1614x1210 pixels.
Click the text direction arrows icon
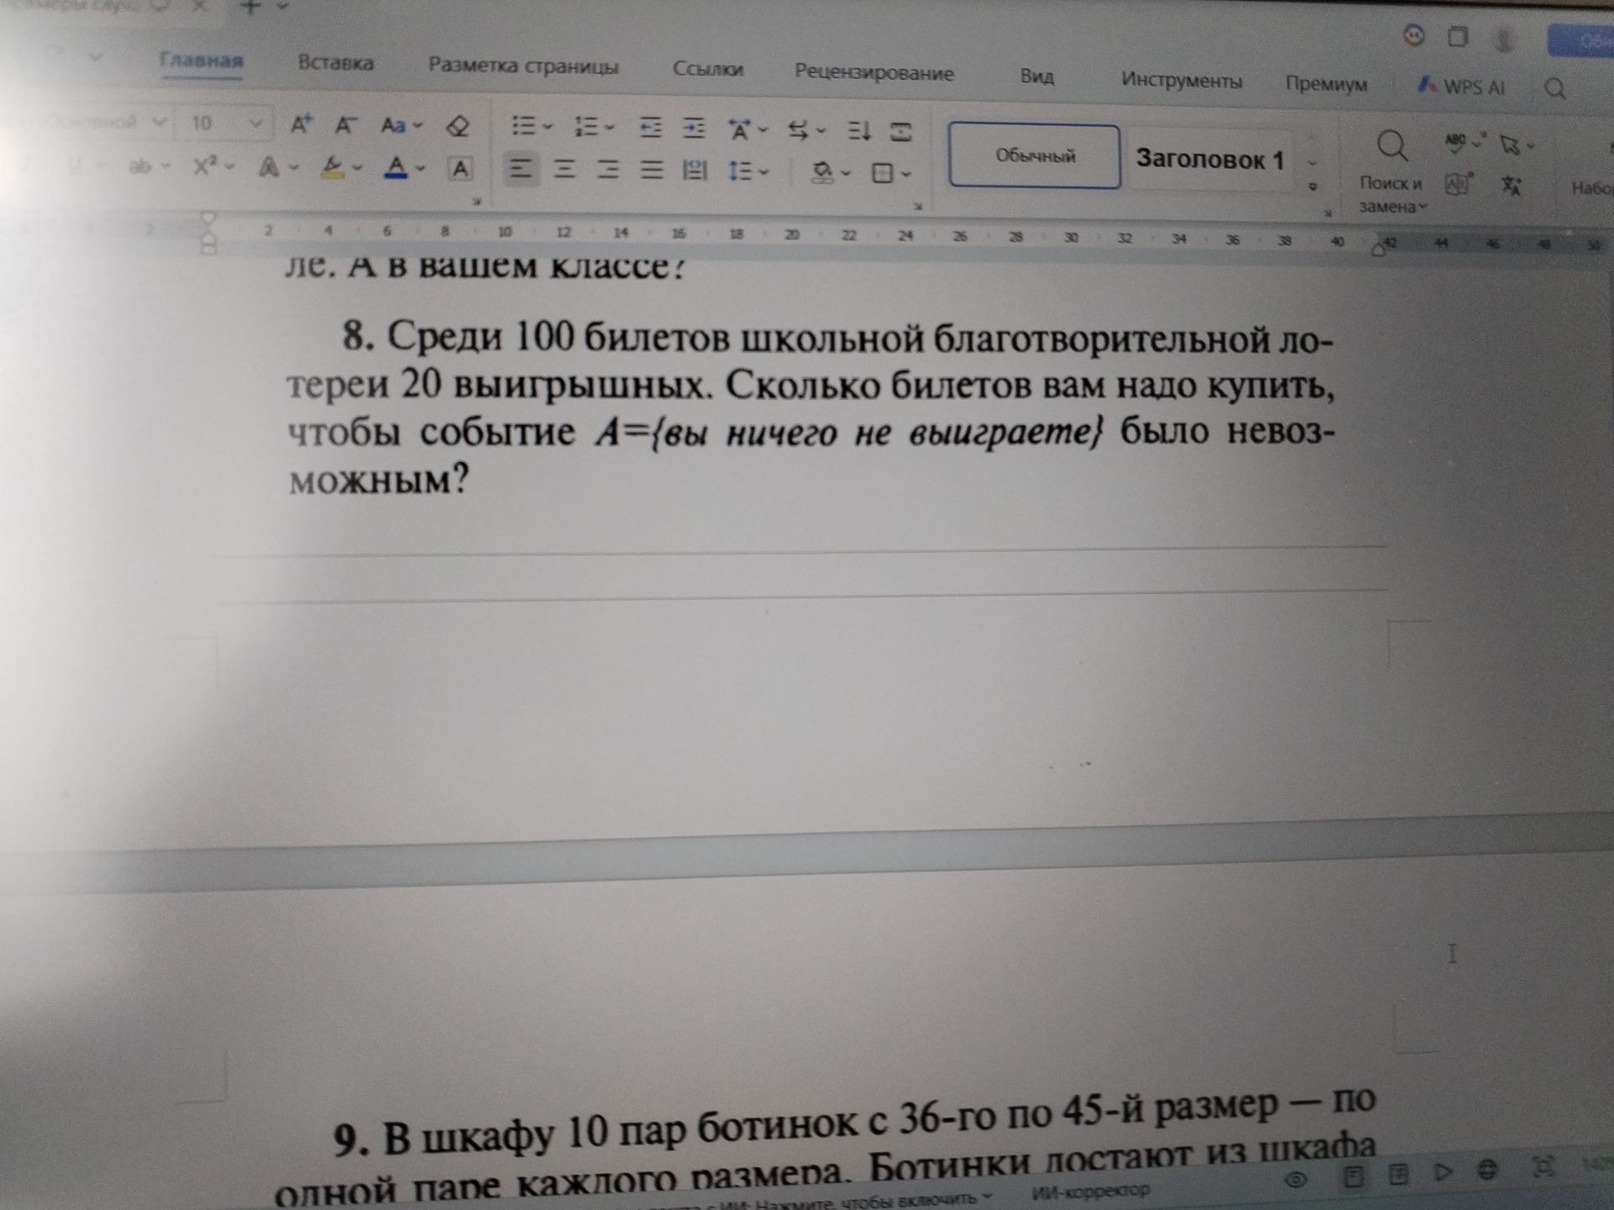coord(799,131)
